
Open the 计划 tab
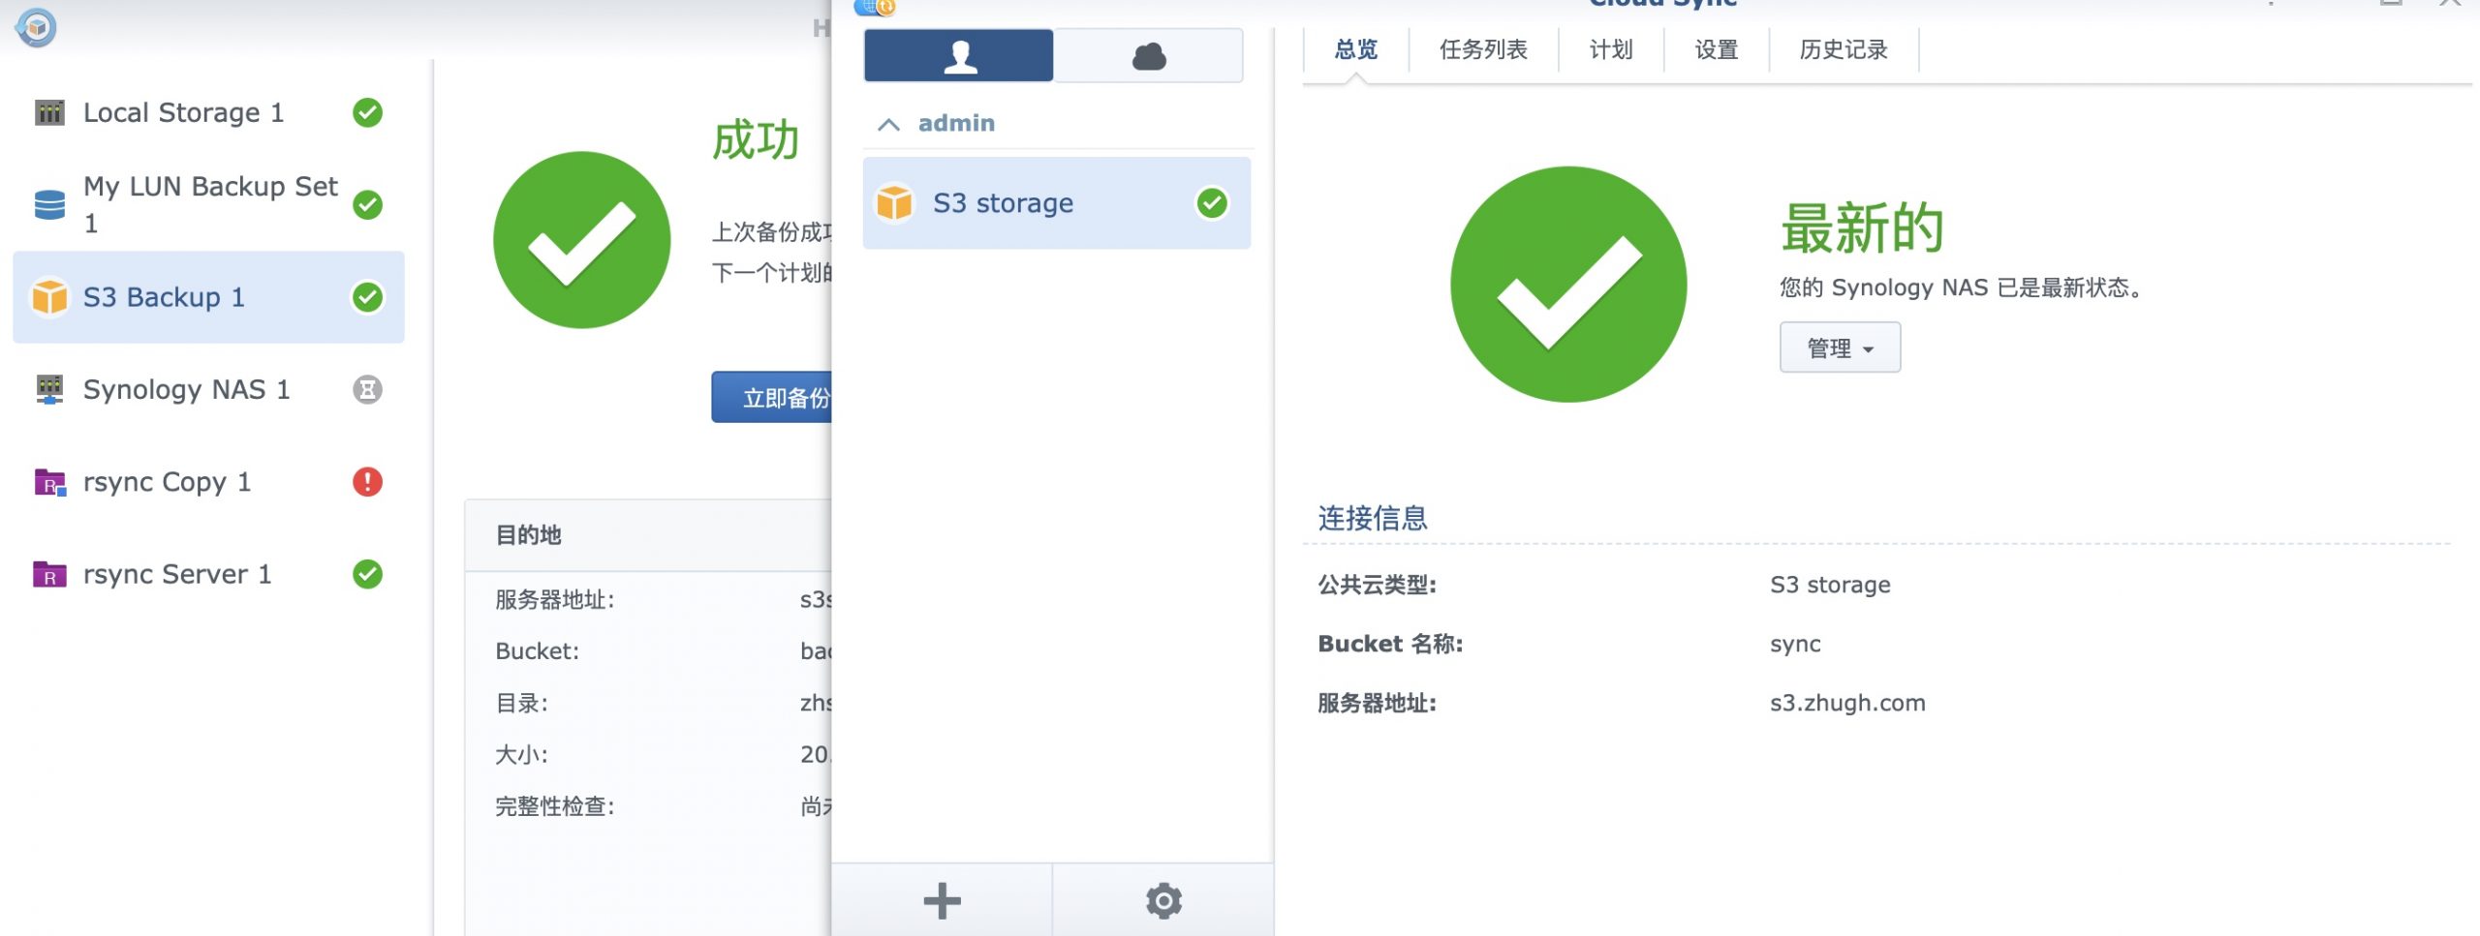pos(1611,49)
